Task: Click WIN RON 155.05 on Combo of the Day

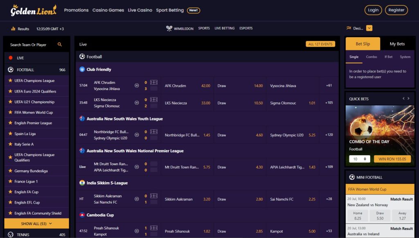Action: tap(392, 158)
